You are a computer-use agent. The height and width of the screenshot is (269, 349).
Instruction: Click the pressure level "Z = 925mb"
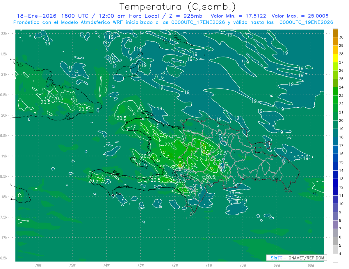[186, 16]
